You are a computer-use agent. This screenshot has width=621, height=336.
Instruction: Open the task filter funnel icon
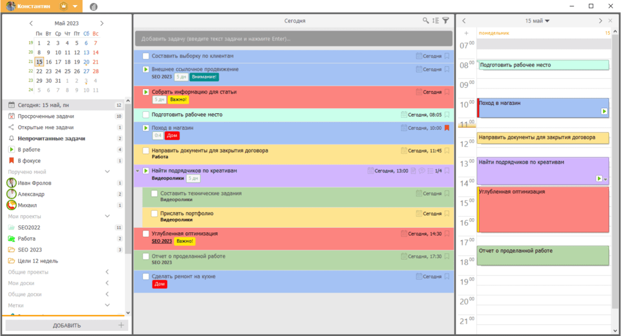click(445, 21)
